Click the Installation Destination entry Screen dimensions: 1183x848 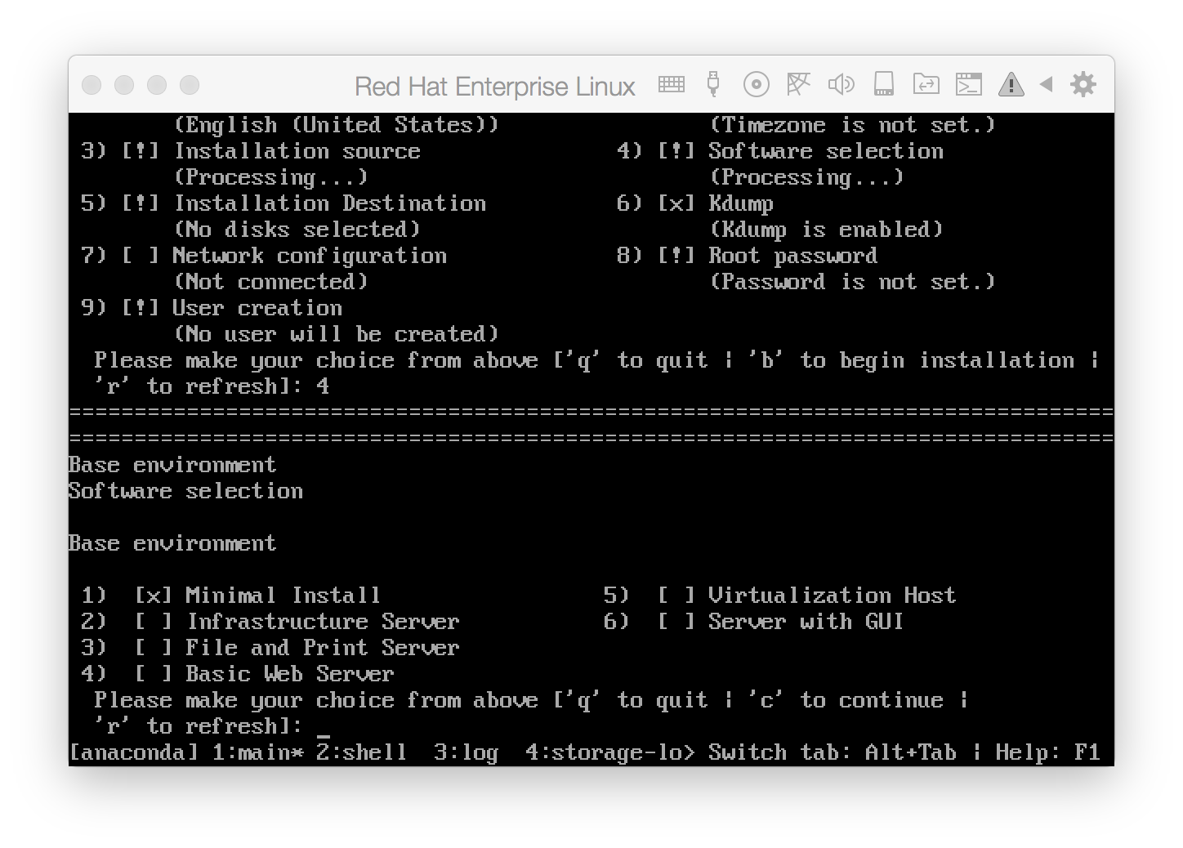coord(330,203)
